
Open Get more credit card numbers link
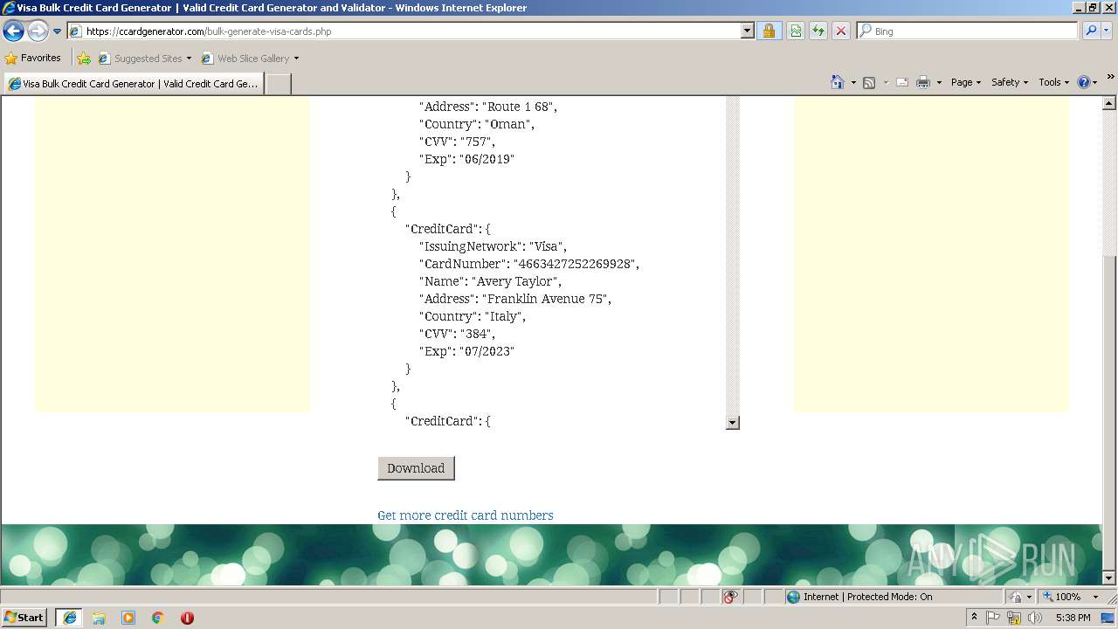[x=466, y=515]
